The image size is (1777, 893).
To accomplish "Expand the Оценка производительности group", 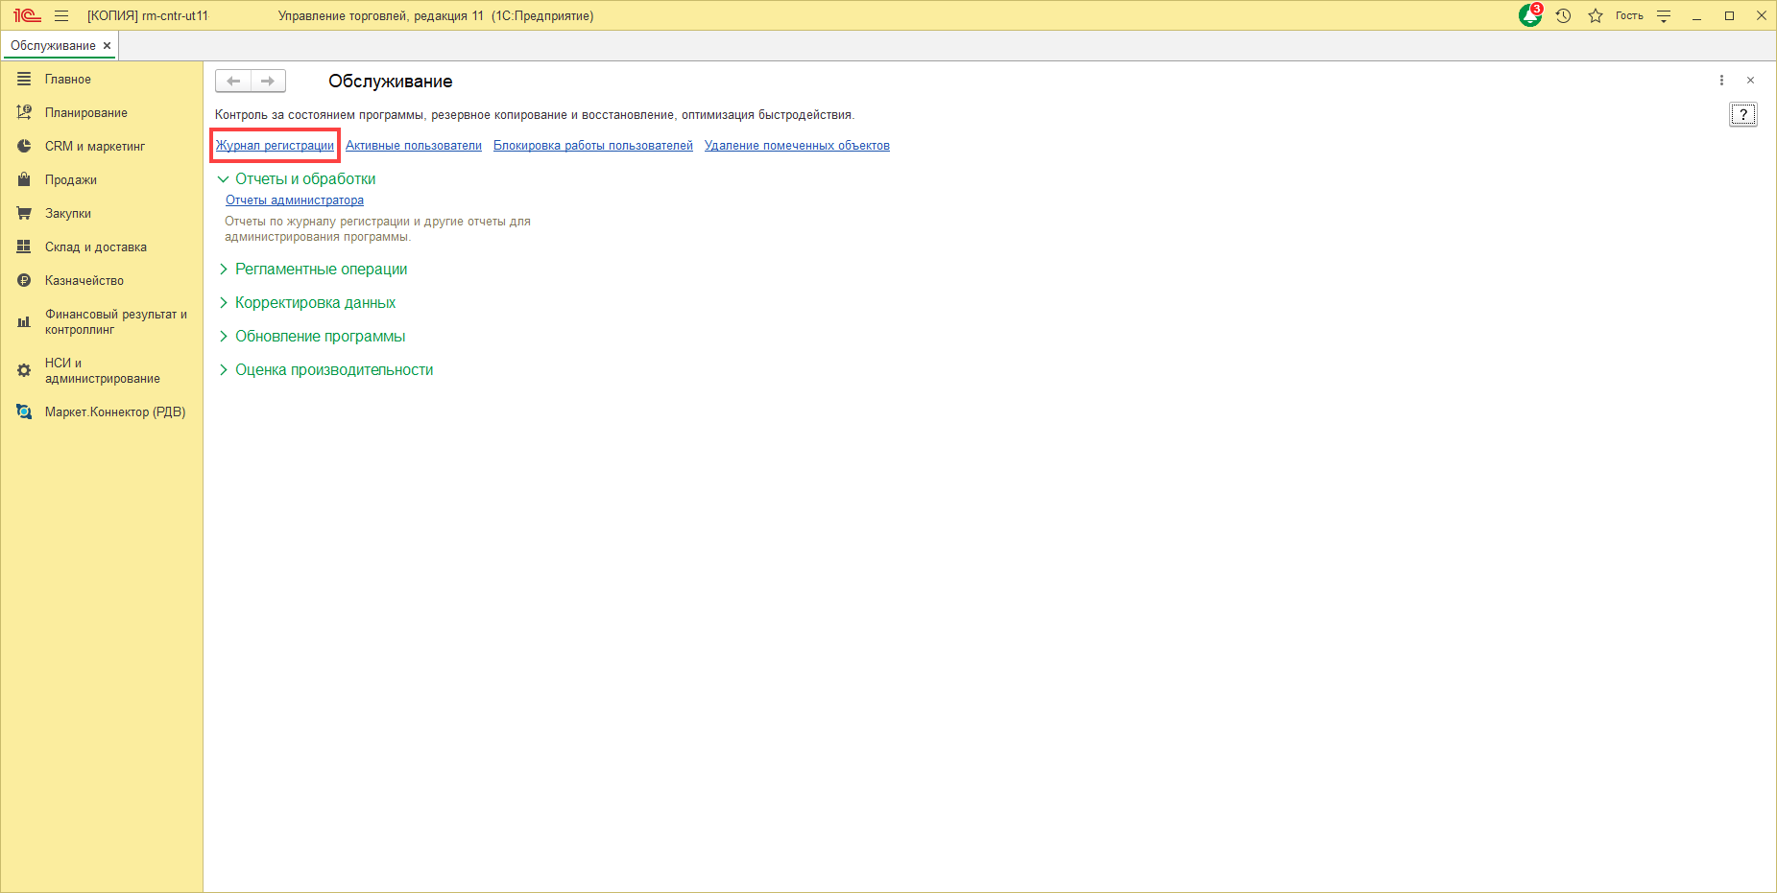I will click(x=325, y=369).
